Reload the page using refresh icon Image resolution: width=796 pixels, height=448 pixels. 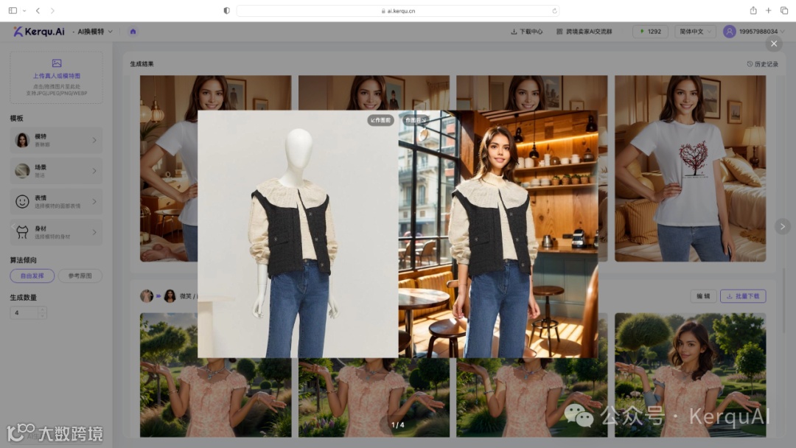click(x=554, y=10)
